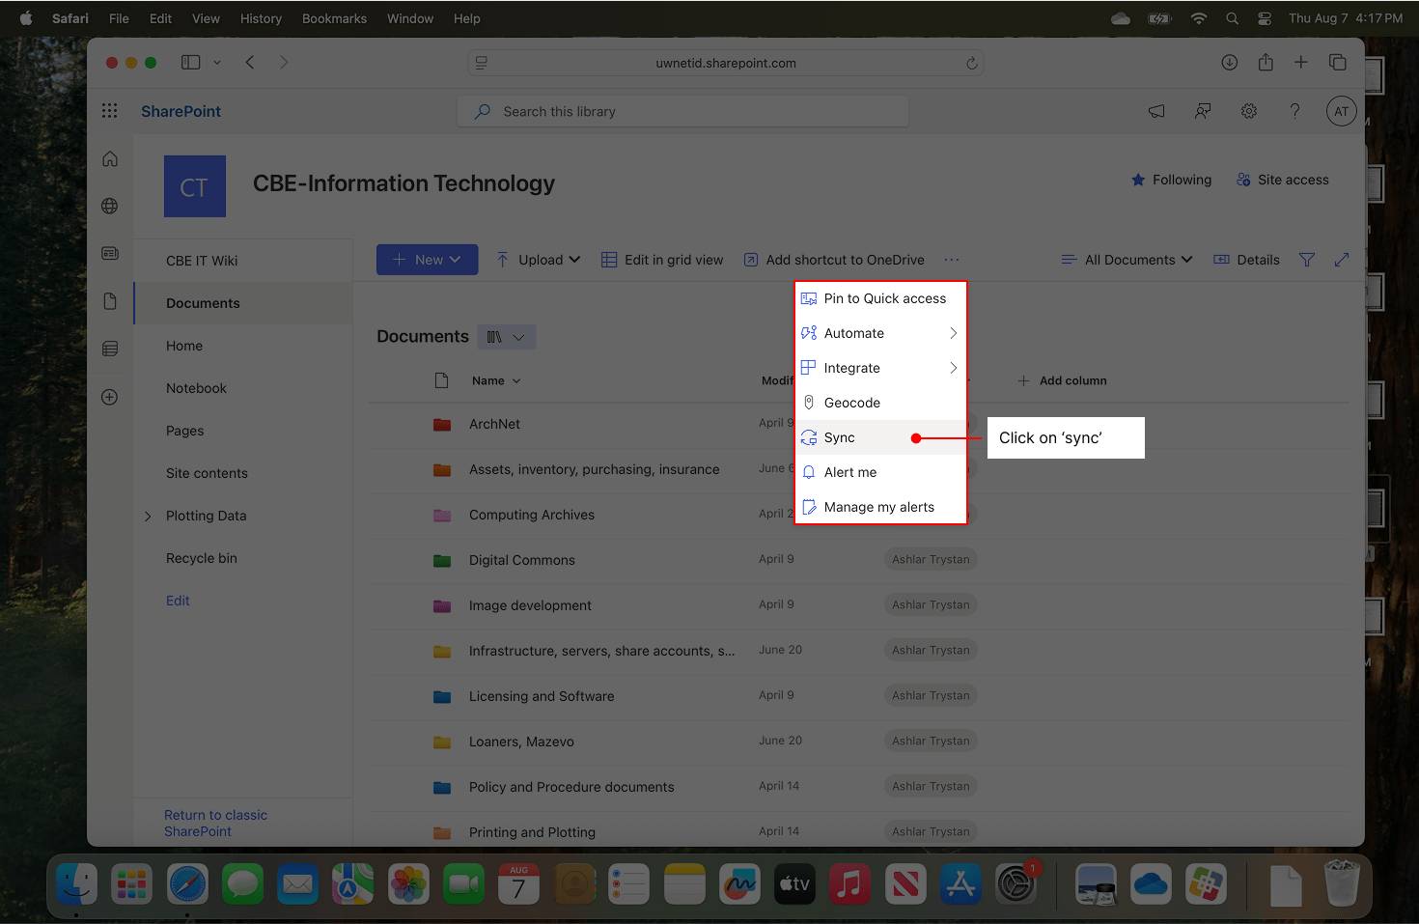
Task: Click the AT account avatar
Action: [x=1341, y=111]
